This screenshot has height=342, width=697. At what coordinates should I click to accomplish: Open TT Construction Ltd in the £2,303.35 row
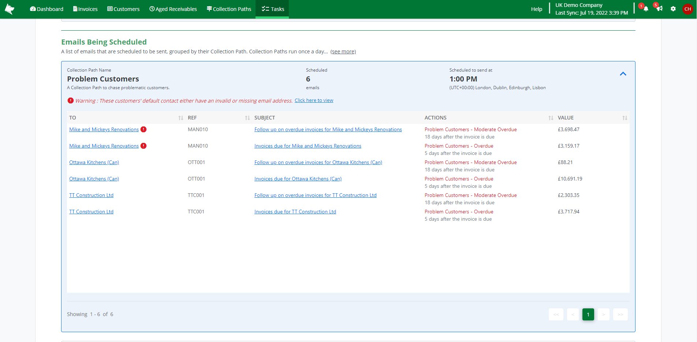coord(91,195)
